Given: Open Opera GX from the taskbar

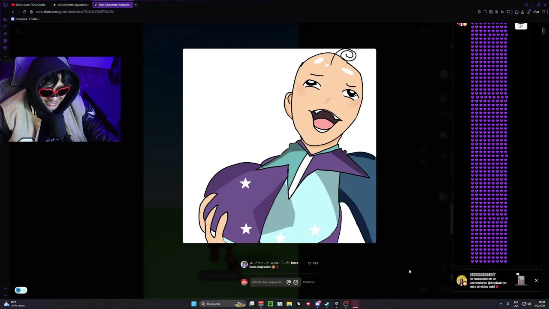Looking at the screenshot, I should 355,304.
